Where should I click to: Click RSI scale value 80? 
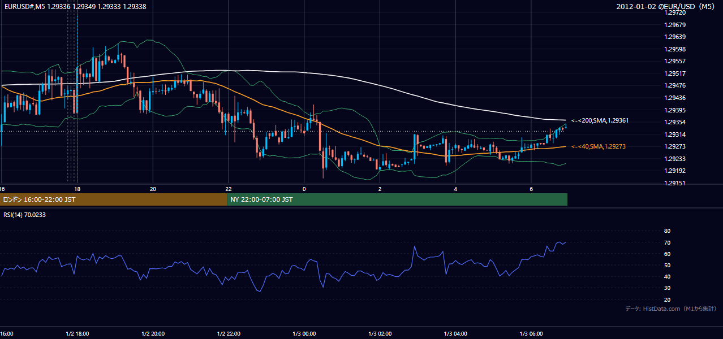[668, 231]
